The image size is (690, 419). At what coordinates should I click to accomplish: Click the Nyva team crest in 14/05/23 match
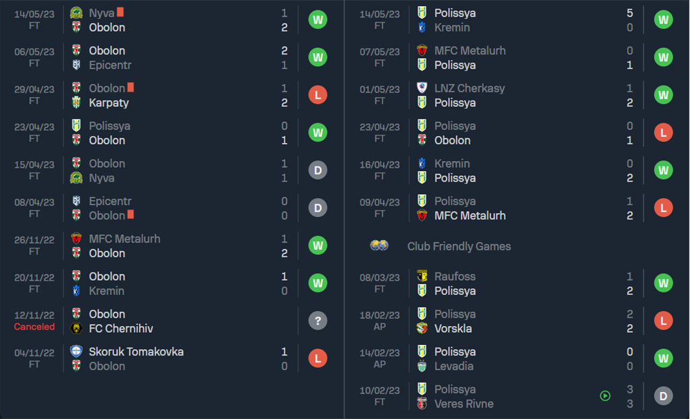tap(76, 13)
